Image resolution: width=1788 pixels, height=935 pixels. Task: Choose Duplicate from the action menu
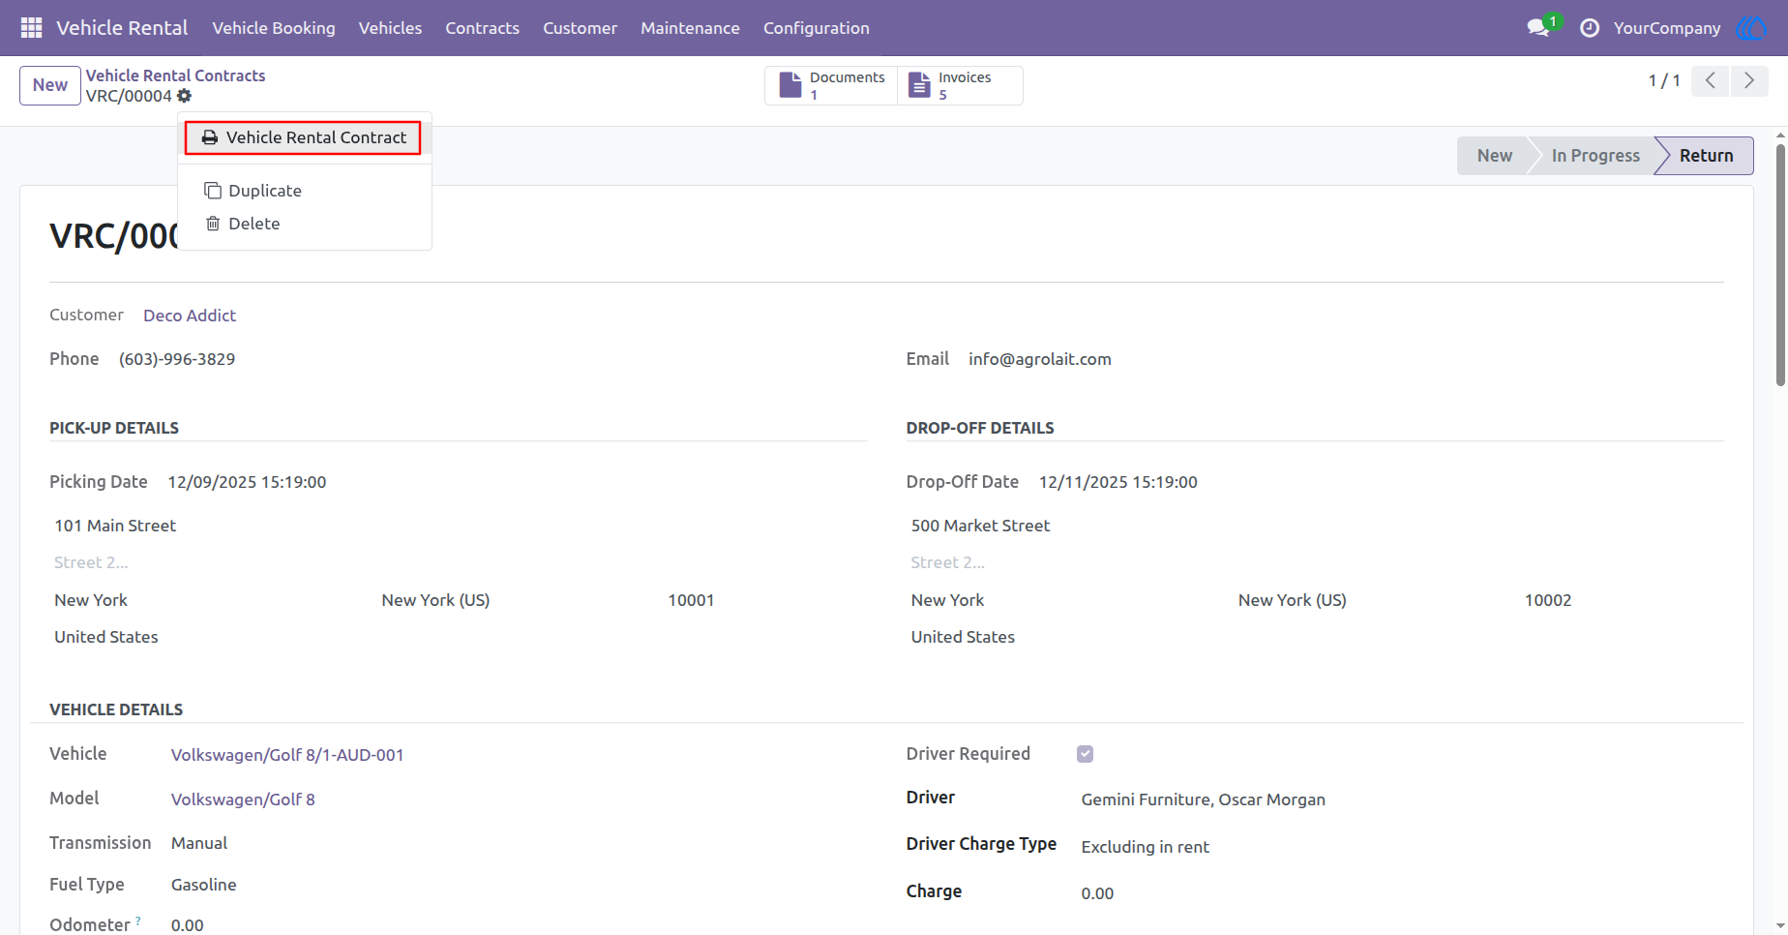tap(253, 191)
